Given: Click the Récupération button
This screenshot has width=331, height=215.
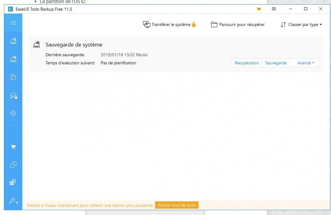Looking at the screenshot, I should 247,63.
